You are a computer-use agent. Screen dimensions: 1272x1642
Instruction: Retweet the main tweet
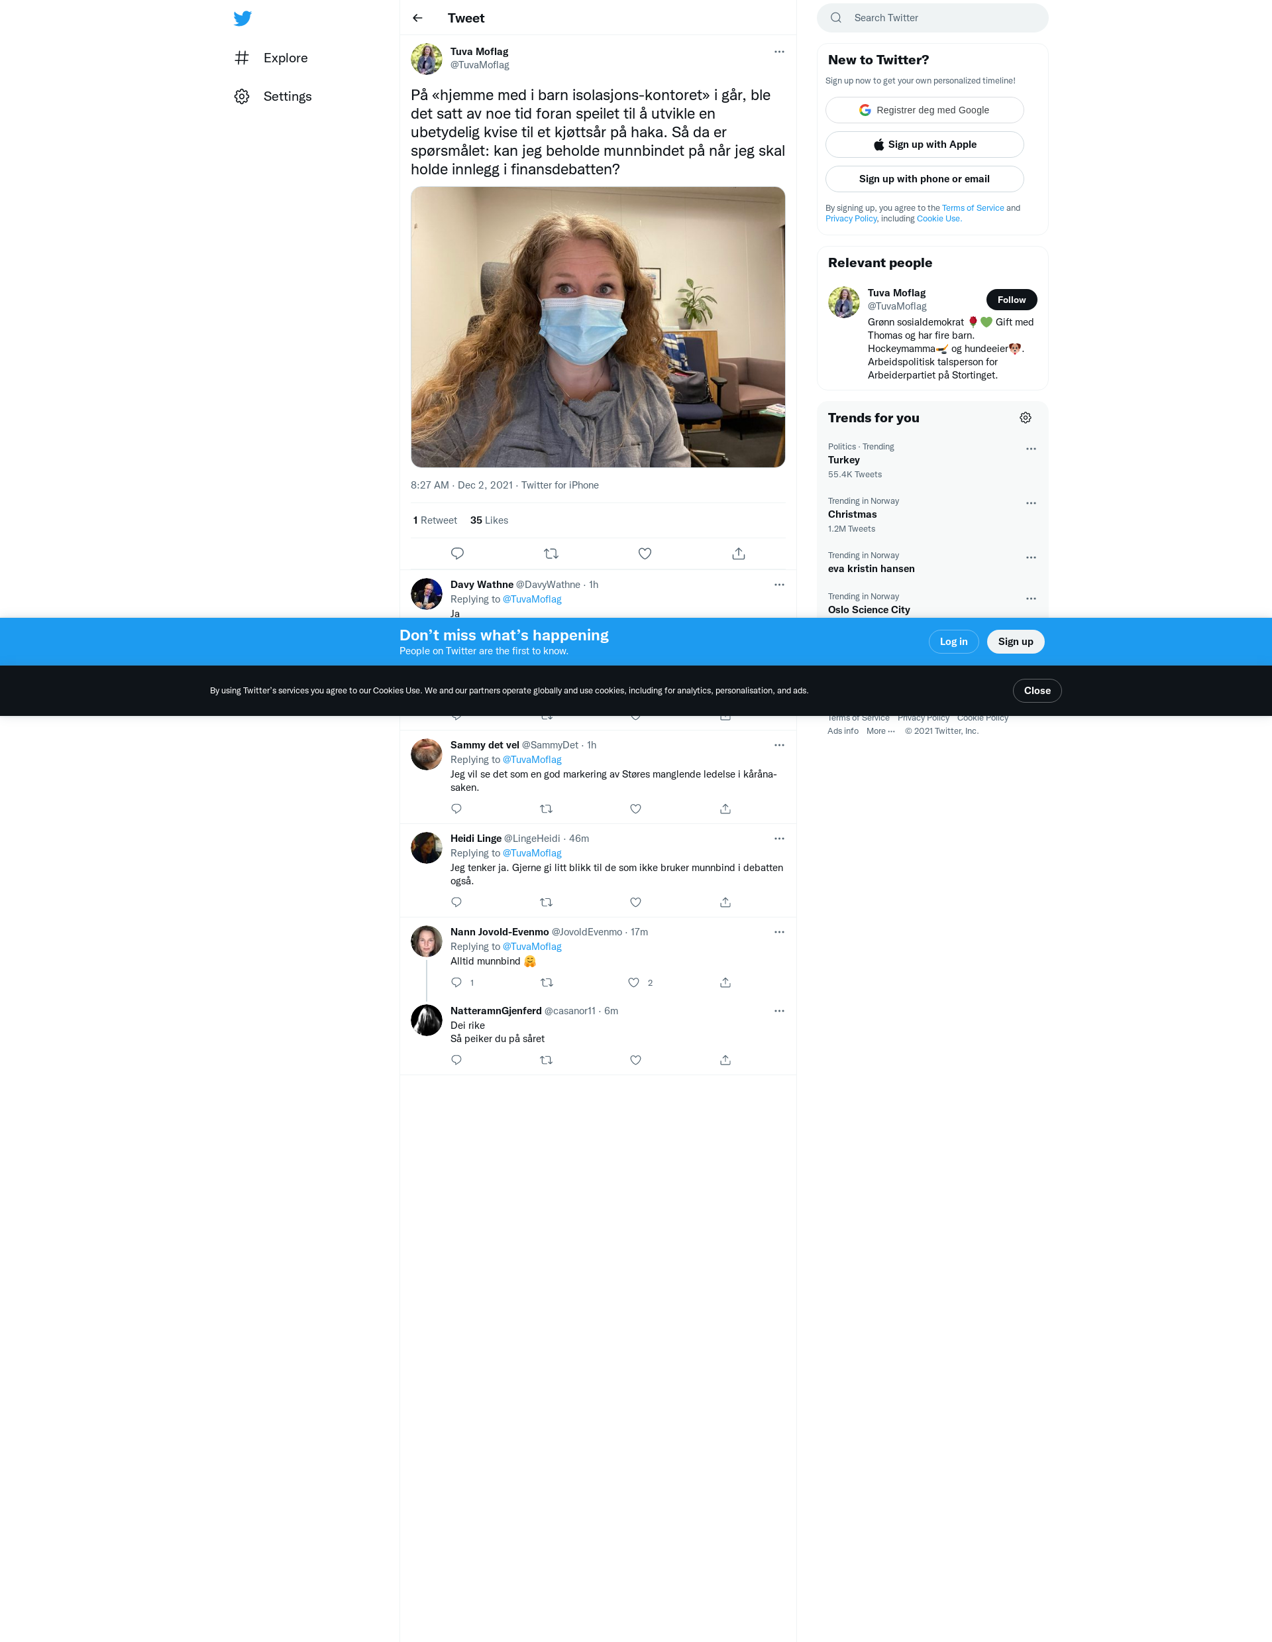click(551, 554)
